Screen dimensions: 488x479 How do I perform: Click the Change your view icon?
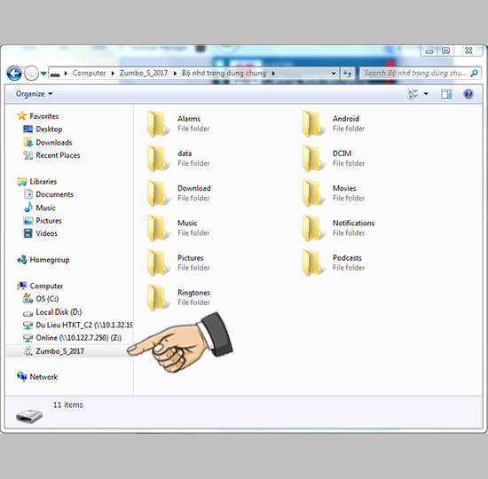[x=413, y=94]
